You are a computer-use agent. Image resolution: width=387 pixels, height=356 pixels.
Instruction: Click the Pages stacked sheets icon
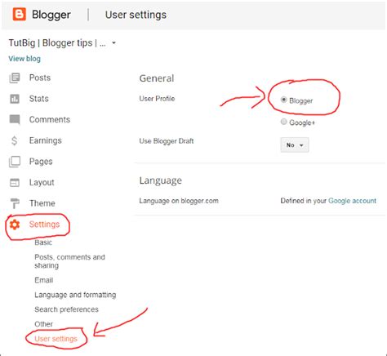pos(15,162)
